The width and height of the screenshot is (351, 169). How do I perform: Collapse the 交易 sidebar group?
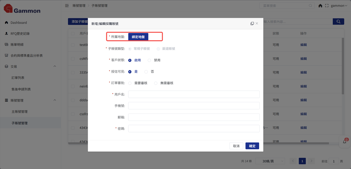(55, 66)
